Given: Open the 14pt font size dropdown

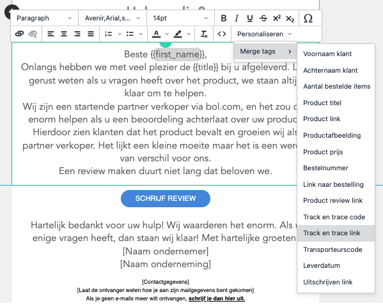Looking at the screenshot, I should pos(180,18).
